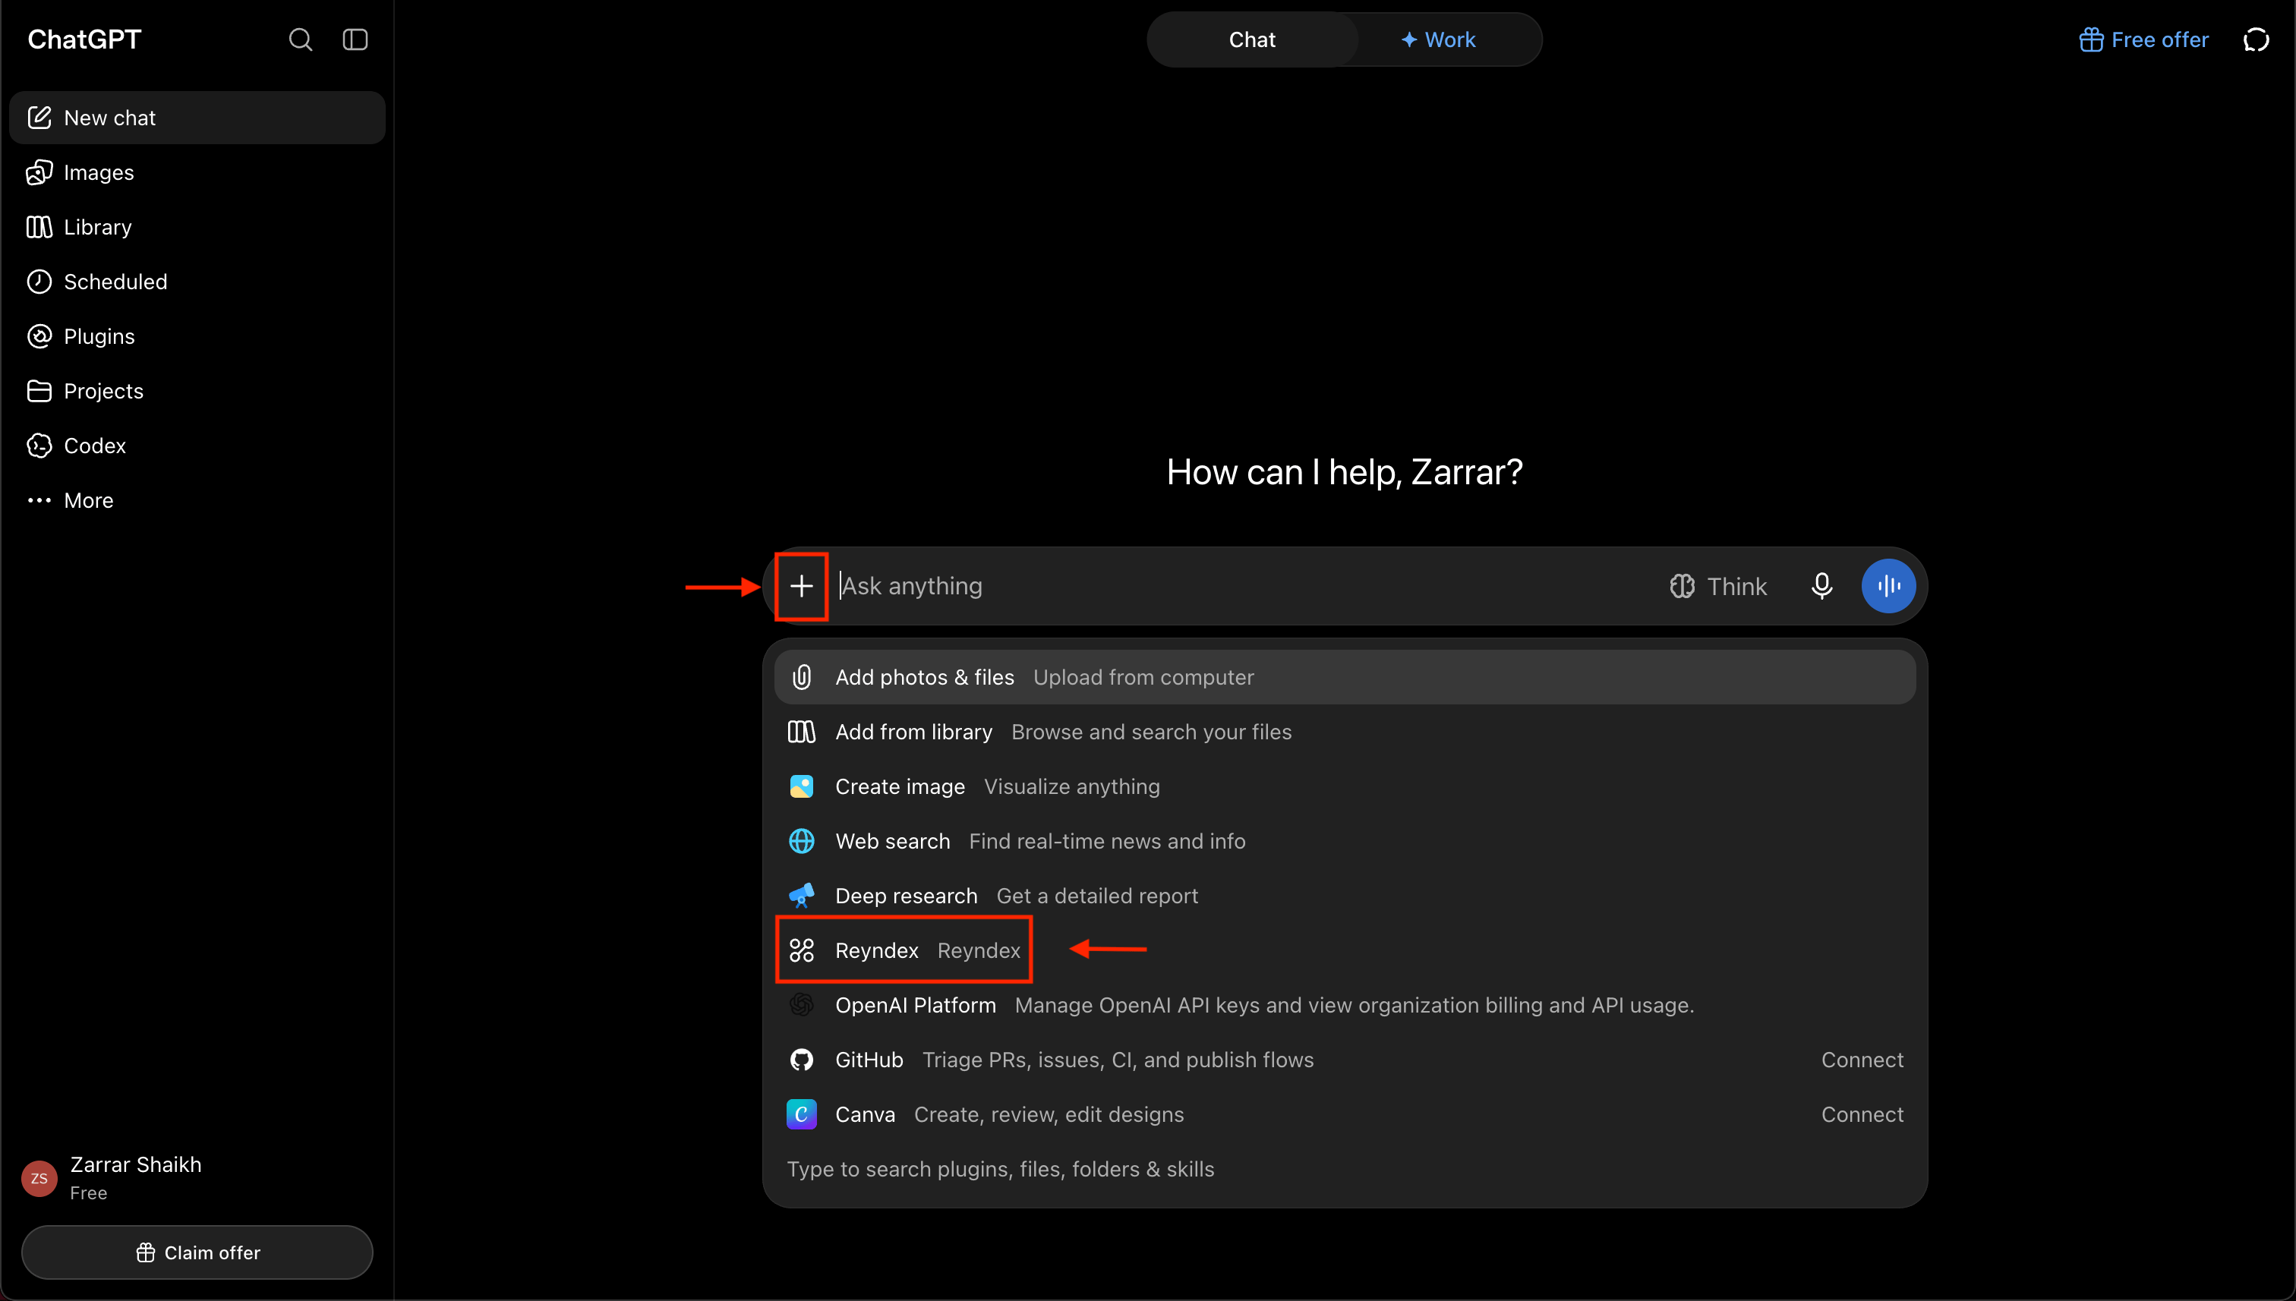Collapse the sidebar with panel icon
The width and height of the screenshot is (2296, 1301).
355,39
